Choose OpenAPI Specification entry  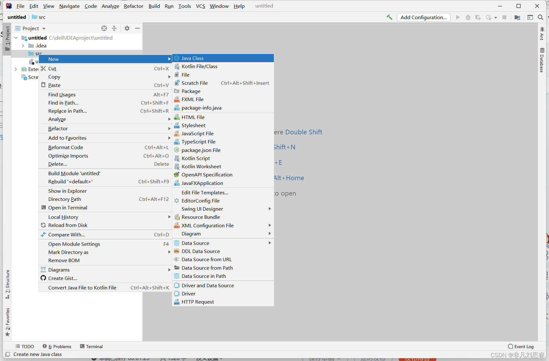pyautogui.click(x=223, y=175)
